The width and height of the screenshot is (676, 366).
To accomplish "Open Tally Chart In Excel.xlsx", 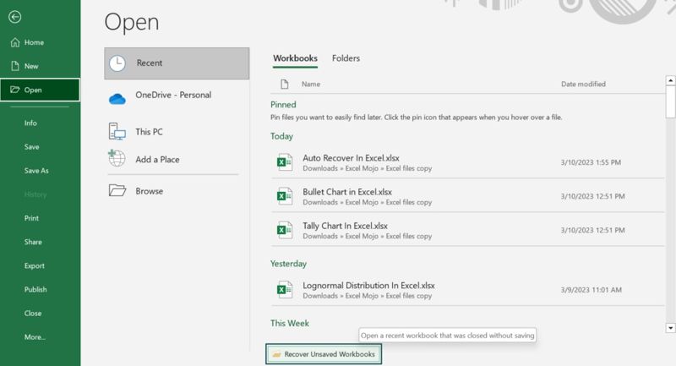I will 345,226.
